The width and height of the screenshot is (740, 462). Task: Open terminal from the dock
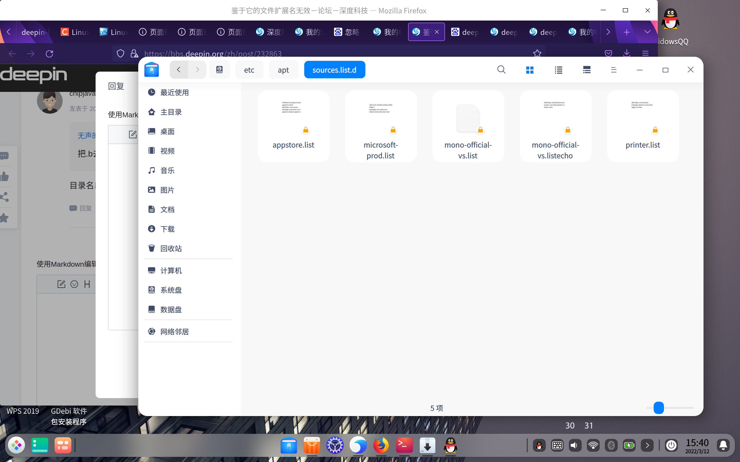[404, 445]
